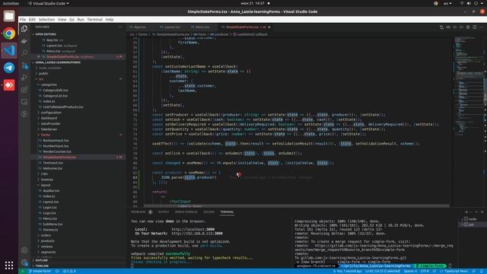487x274 pixels.
Task: Open the Terminal menu
Action: (94, 19)
